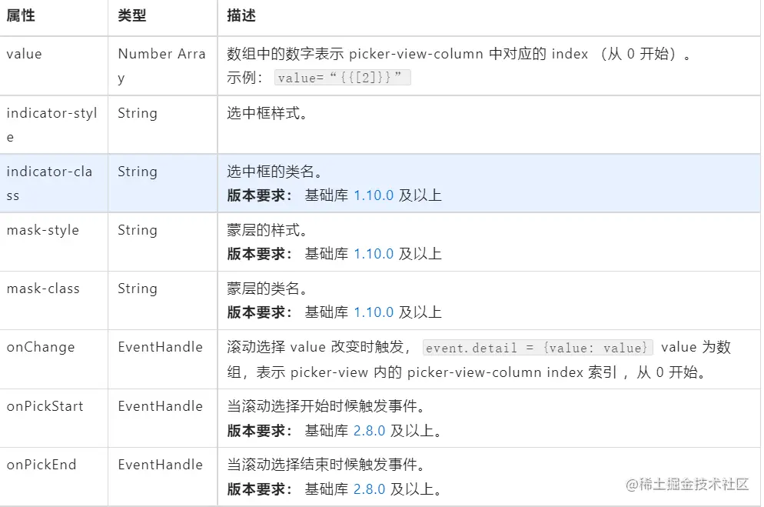Viewport: 764px width, 507px height.
Task: Click the onPickEnd property name
Action: 40,465
